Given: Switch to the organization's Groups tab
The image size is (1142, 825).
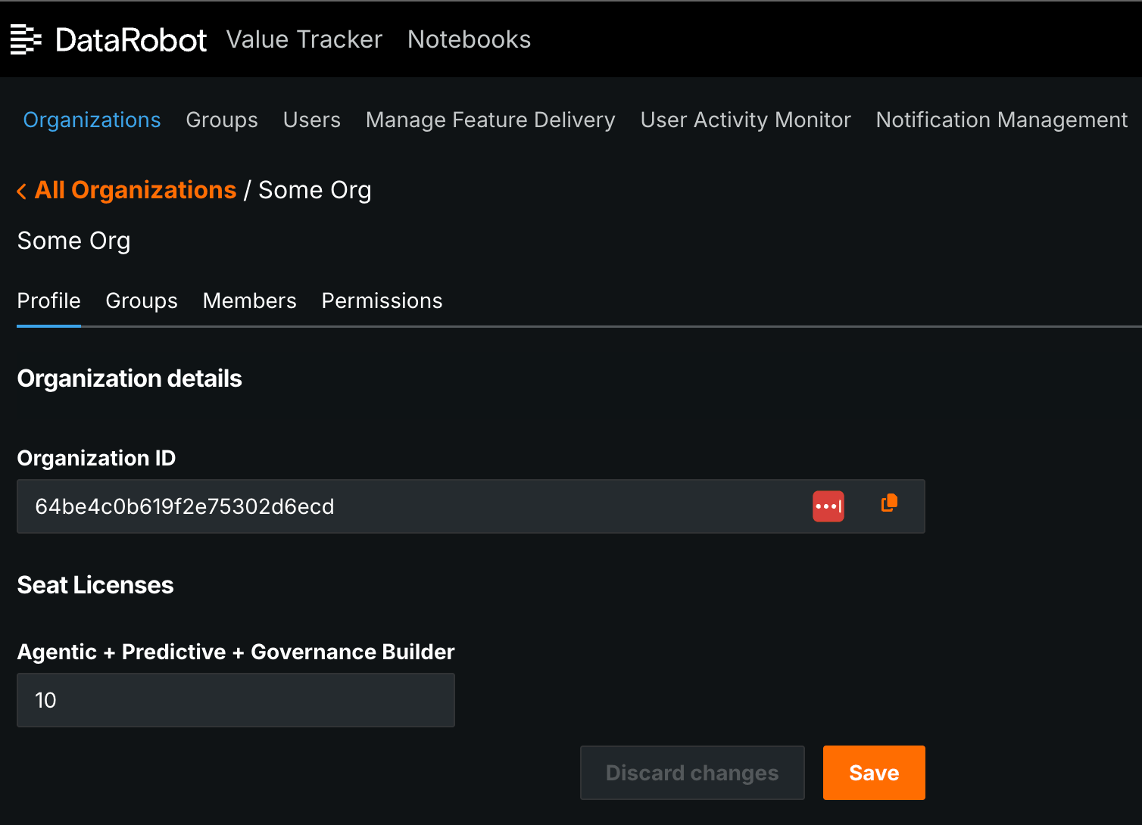Looking at the screenshot, I should [142, 300].
